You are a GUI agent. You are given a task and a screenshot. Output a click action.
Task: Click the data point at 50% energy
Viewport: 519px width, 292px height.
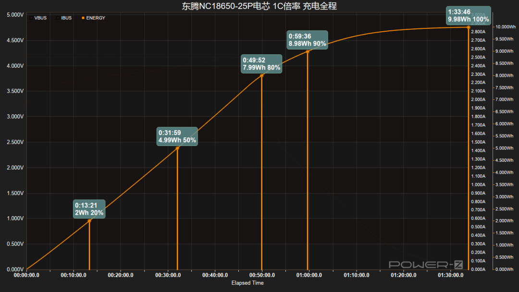point(177,148)
